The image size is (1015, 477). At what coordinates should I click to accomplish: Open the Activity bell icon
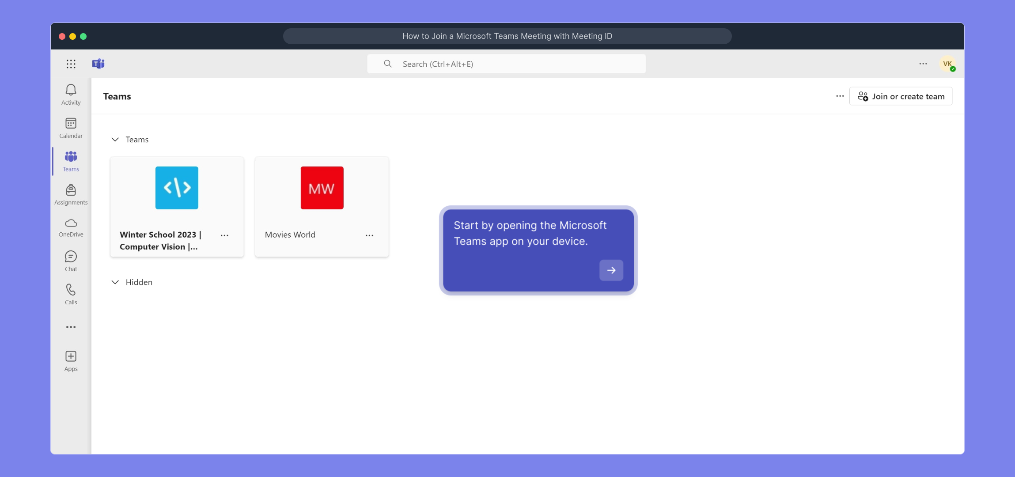coord(71,95)
